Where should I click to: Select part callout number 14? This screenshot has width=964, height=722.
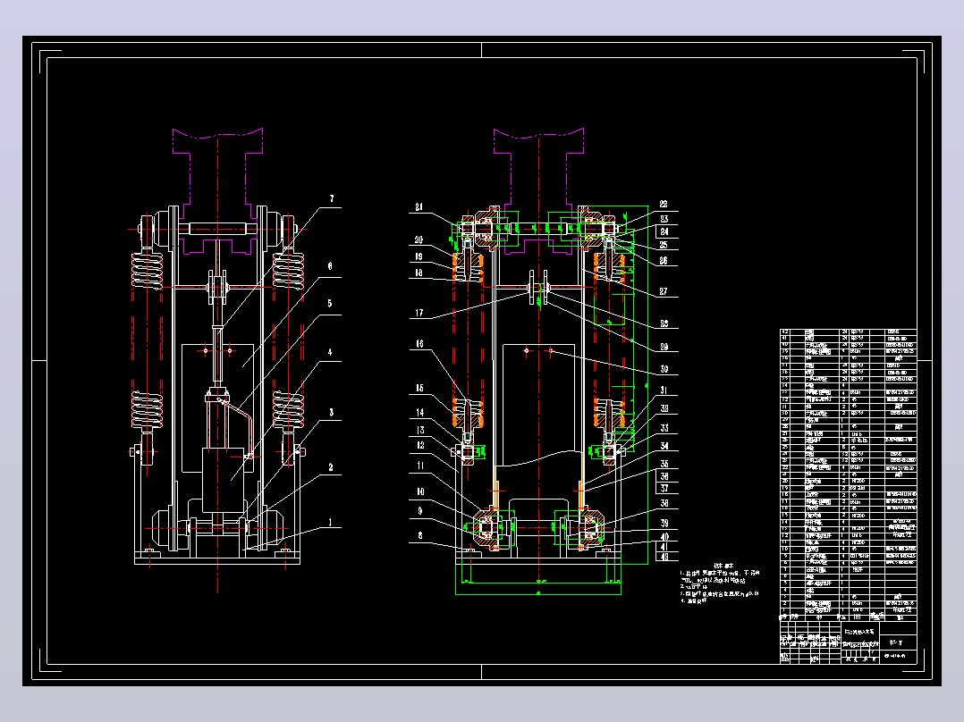point(420,412)
